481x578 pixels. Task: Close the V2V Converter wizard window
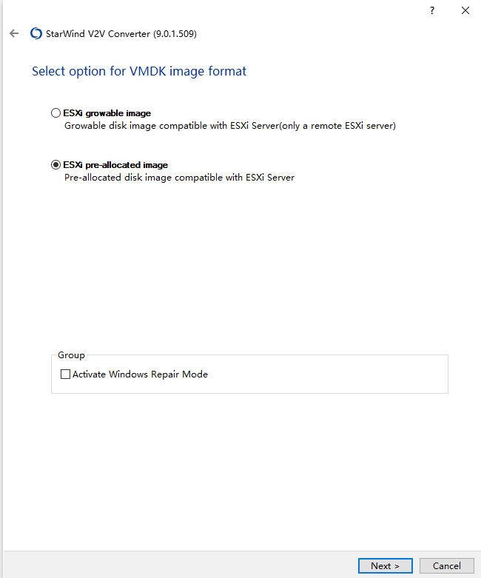[x=465, y=10]
